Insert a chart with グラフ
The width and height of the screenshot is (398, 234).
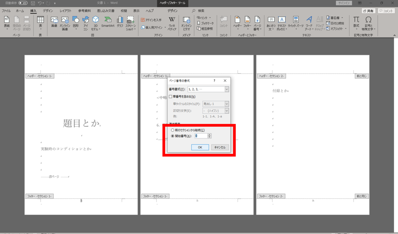point(120,22)
